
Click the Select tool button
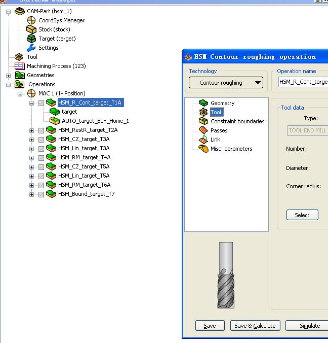coord(302,215)
